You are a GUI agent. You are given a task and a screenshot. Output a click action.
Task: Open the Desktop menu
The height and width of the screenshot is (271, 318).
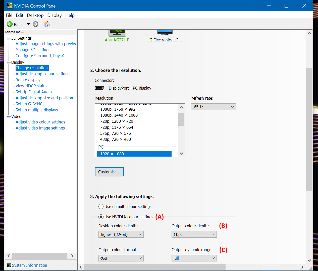tap(35, 15)
